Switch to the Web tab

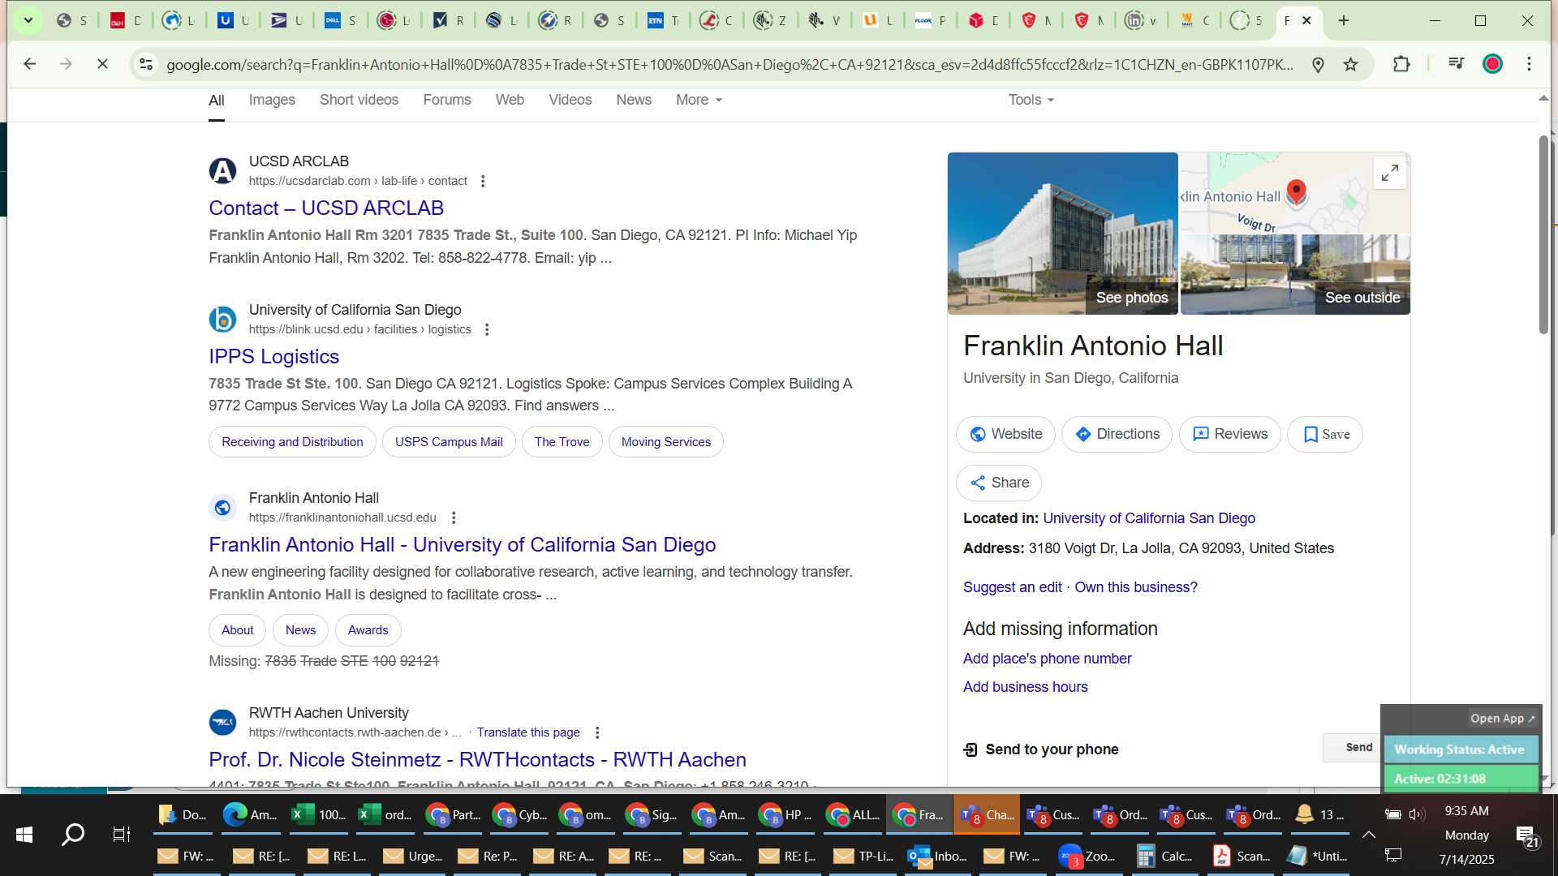tap(510, 100)
